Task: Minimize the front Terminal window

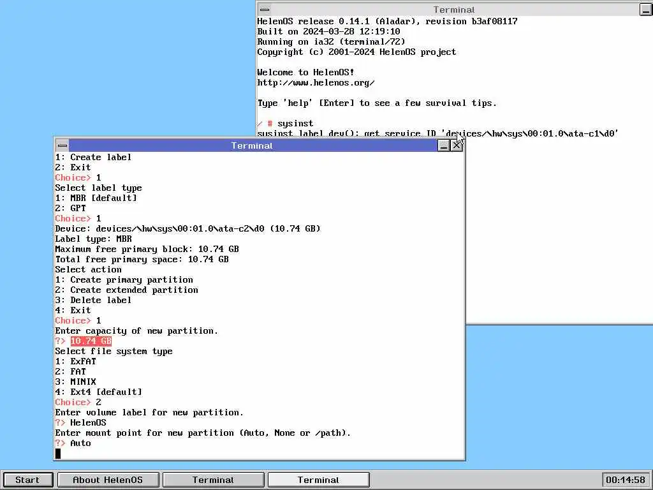Action: (x=444, y=145)
